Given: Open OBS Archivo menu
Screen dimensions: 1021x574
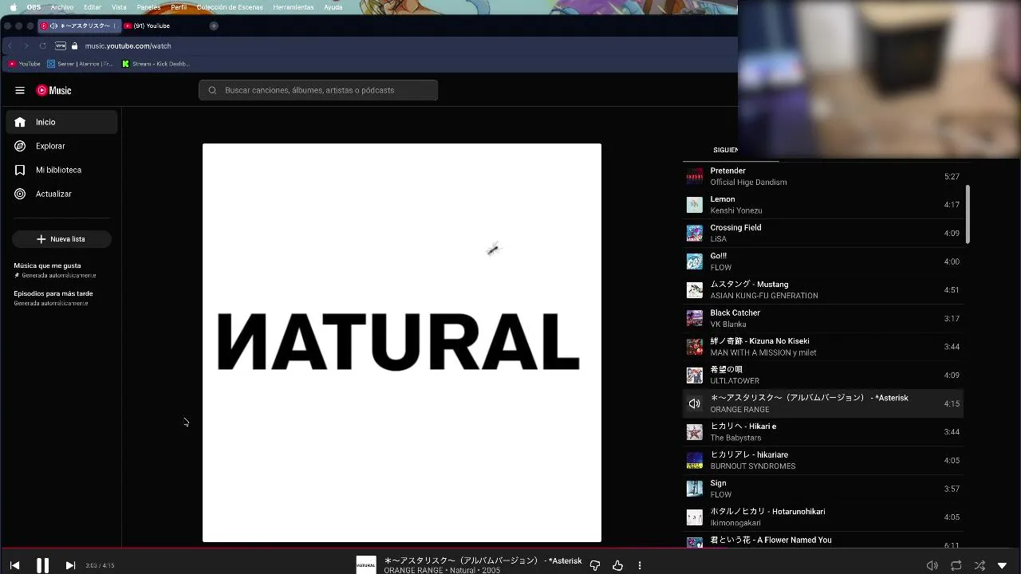Looking at the screenshot, I should (x=62, y=7).
